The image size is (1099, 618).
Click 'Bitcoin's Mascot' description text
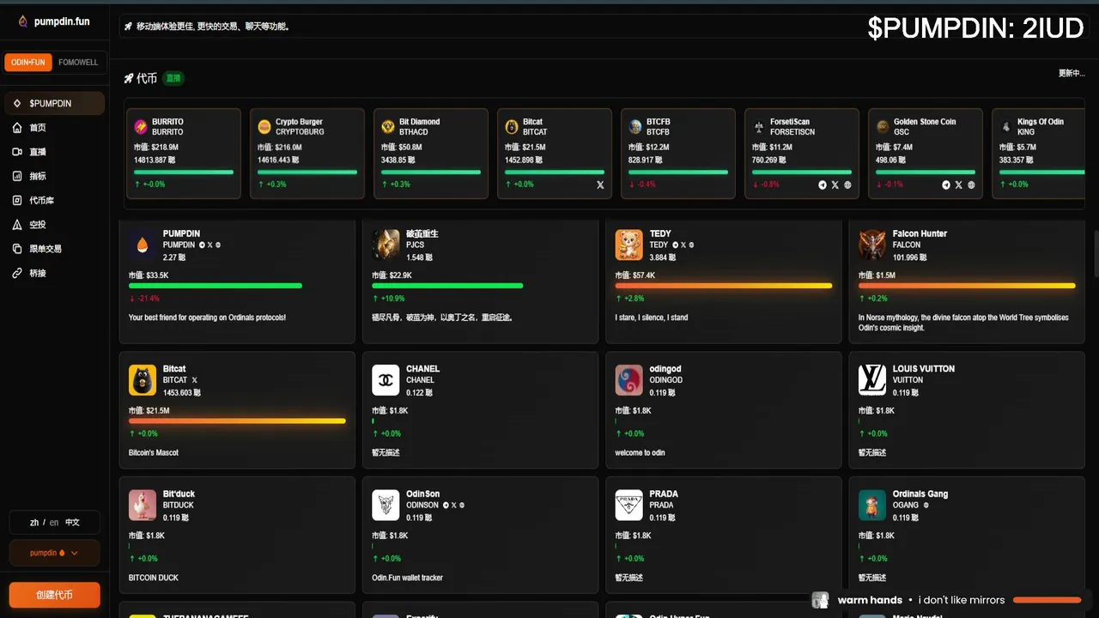(154, 452)
